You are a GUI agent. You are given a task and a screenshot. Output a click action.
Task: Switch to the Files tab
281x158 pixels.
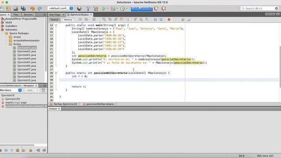point(16,14)
